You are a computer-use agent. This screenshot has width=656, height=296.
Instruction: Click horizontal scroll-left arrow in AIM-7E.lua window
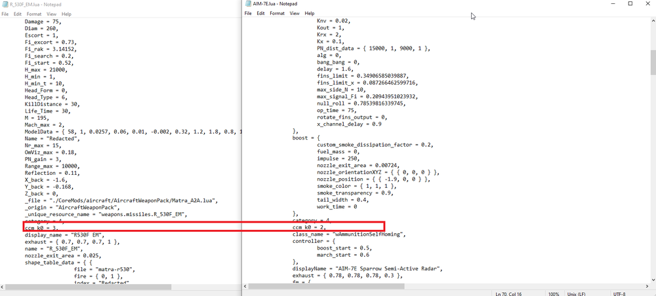click(x=245, y=286)
